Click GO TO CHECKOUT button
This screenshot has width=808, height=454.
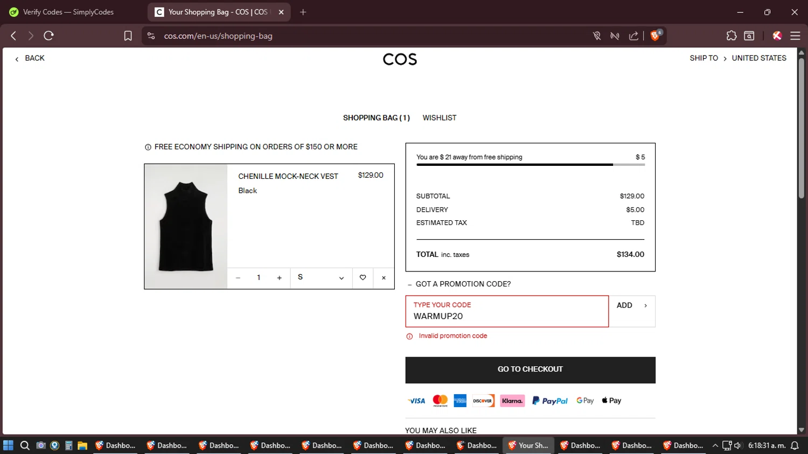click(530, 370)
